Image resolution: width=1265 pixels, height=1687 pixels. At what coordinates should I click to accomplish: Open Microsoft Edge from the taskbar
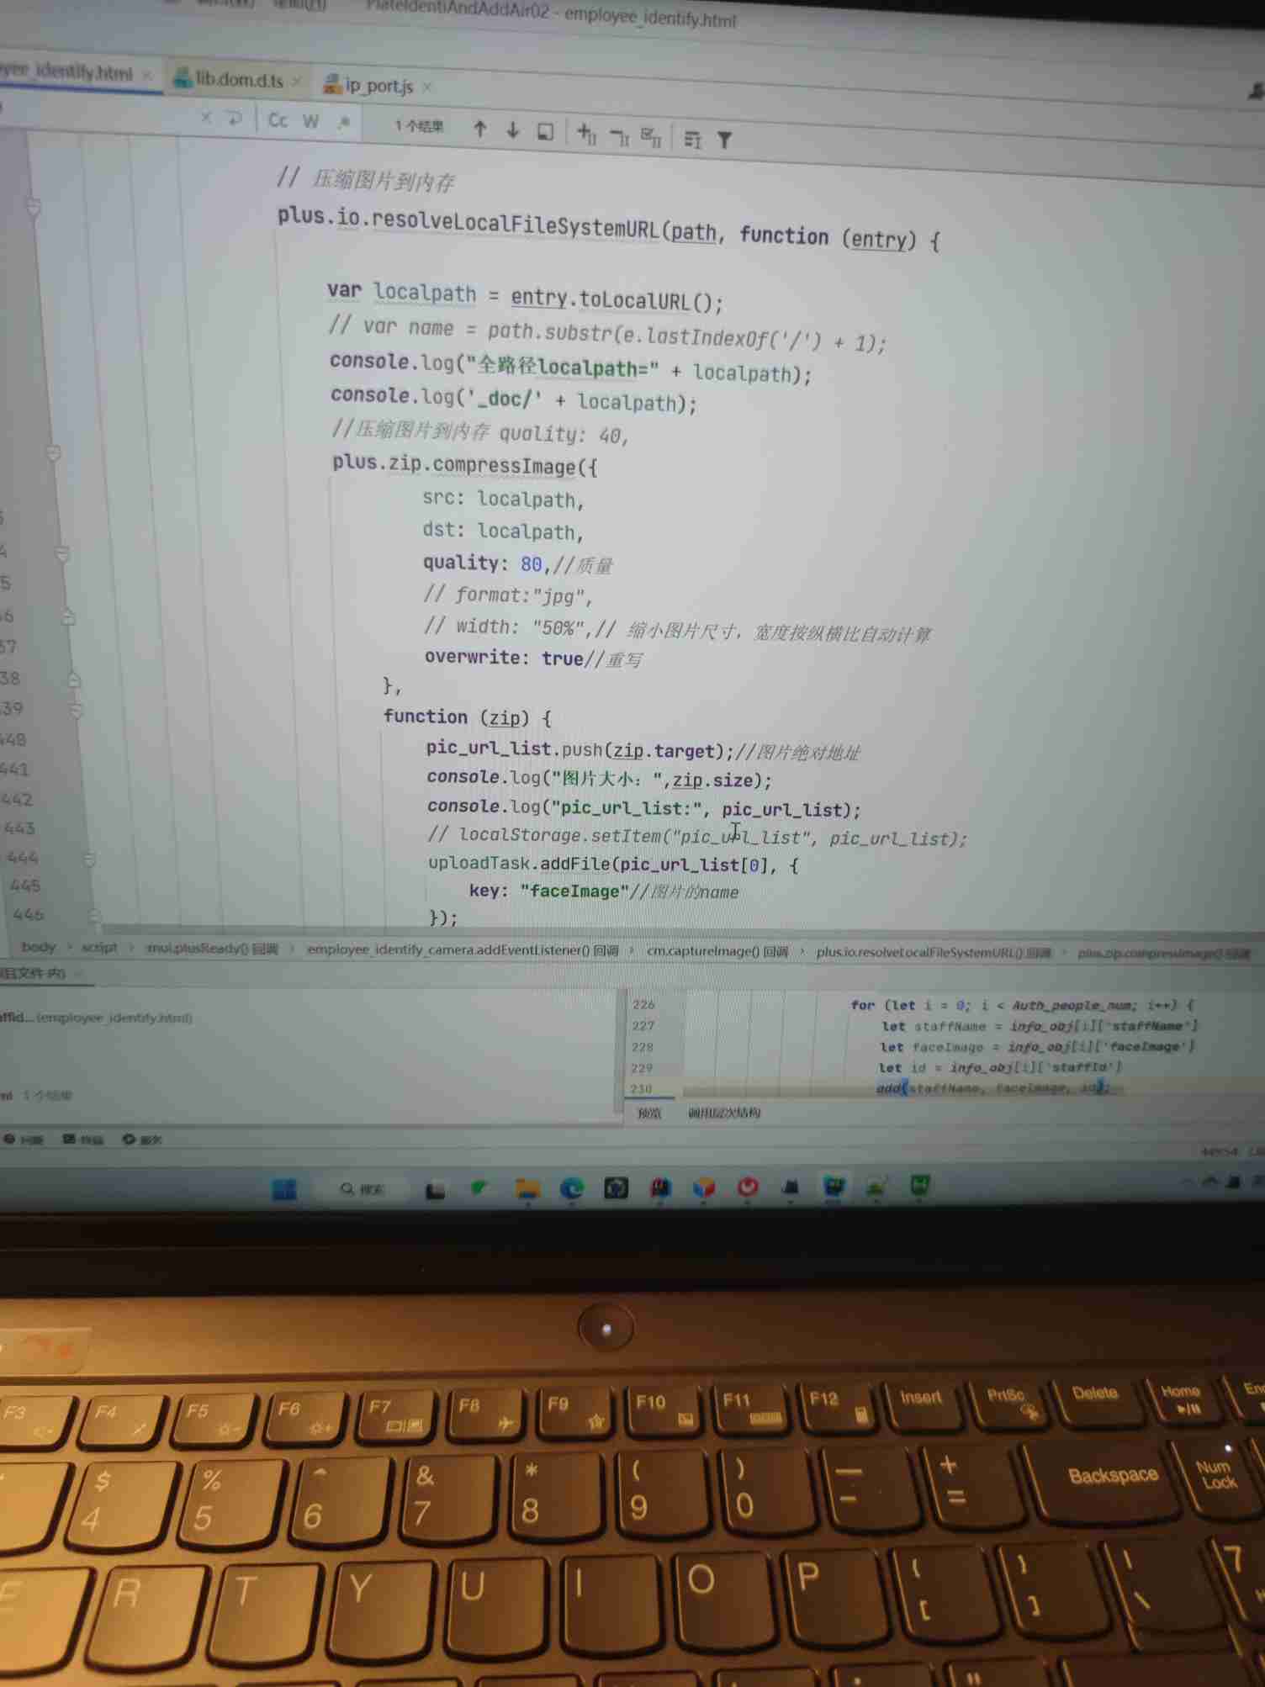(572, 1187)
